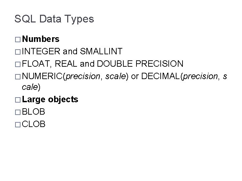
Task: Click the CLOB list item text
Action: tap(34, 124)
